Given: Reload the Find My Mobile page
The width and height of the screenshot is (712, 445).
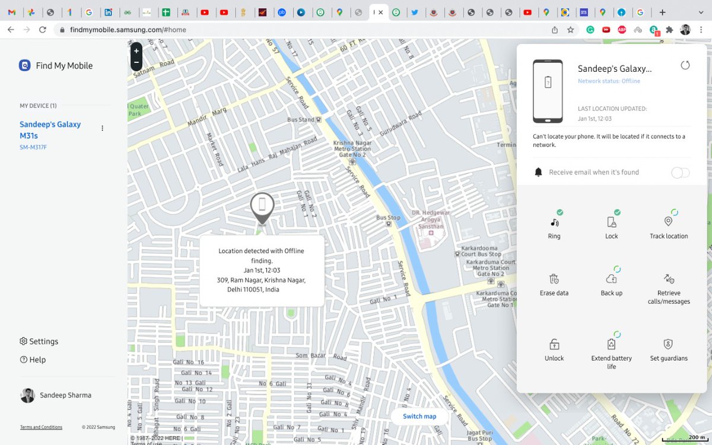Looking at the screenshot, I should (x=43, y=30).
